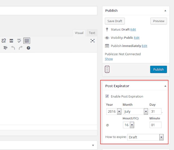Click inside the post content editor area
174x150 pixels.
coord(49,89)
